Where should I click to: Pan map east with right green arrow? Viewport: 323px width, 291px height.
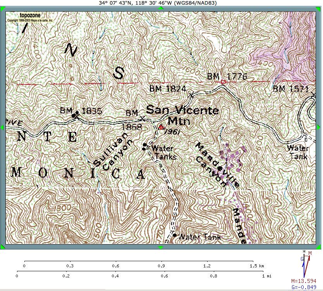(319, 127)
